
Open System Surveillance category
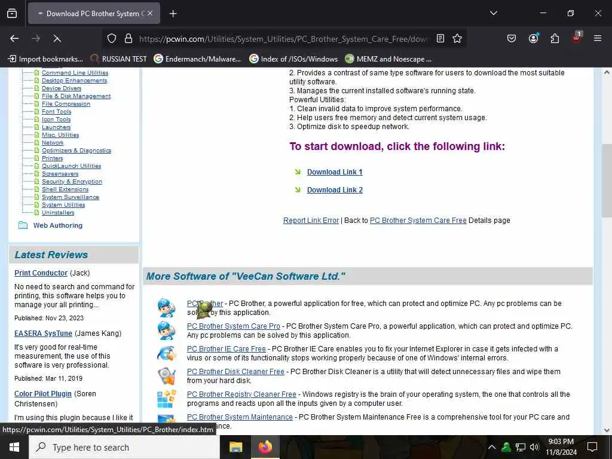[x=71, y=197]
